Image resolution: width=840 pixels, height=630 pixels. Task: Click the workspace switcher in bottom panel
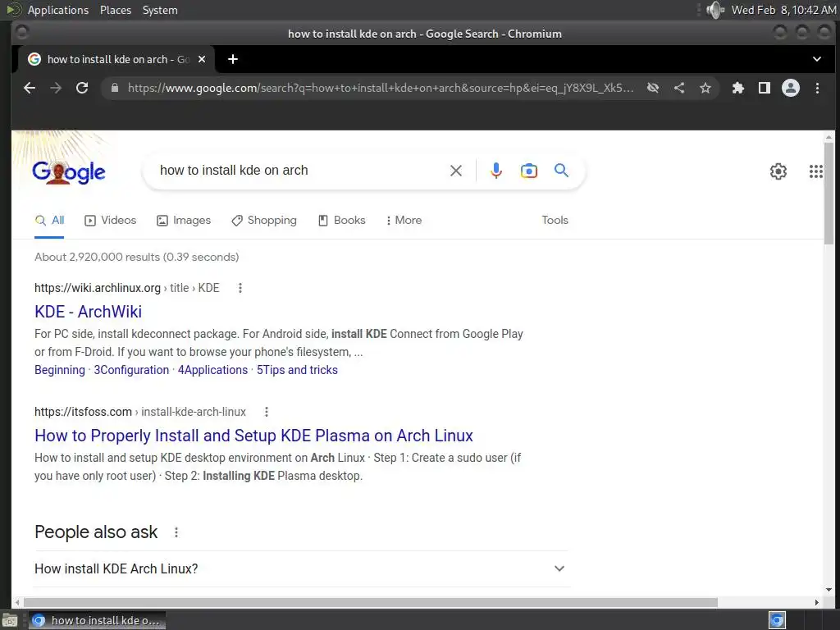pos(778,620)
